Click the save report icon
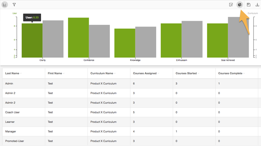Viewport: 261px width, 146px height. (x=248, y=5)
